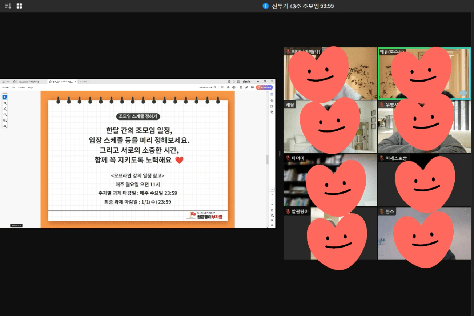Image resolution: width=474 pixels, height=316 pixels.
Task: Click the AI Assistant button
Action: (x=264, y=87)
